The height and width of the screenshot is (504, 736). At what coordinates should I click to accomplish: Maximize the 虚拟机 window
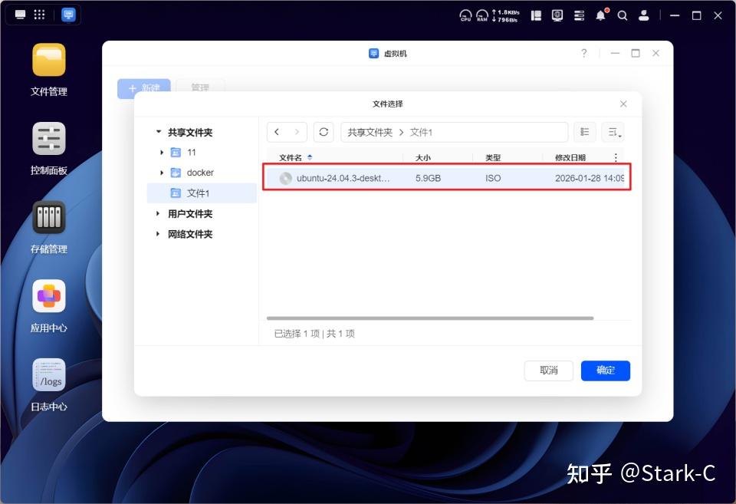(x=636, y=53)
